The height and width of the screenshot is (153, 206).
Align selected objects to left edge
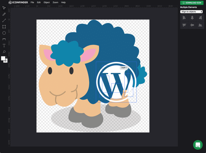(184, 18)
